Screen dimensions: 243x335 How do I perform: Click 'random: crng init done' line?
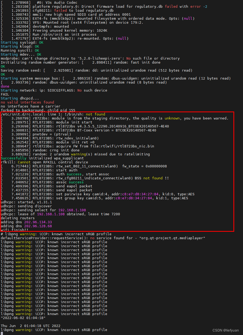pyautogui.click(x=40, y=150)
